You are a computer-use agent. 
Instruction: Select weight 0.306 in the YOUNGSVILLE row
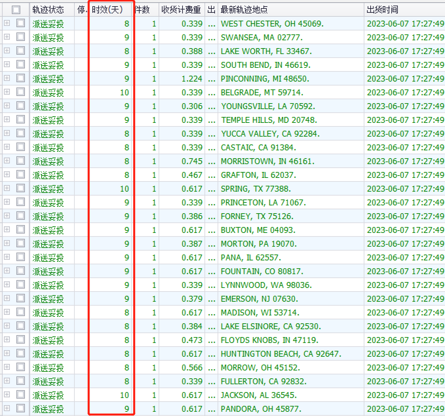(192, 106)
